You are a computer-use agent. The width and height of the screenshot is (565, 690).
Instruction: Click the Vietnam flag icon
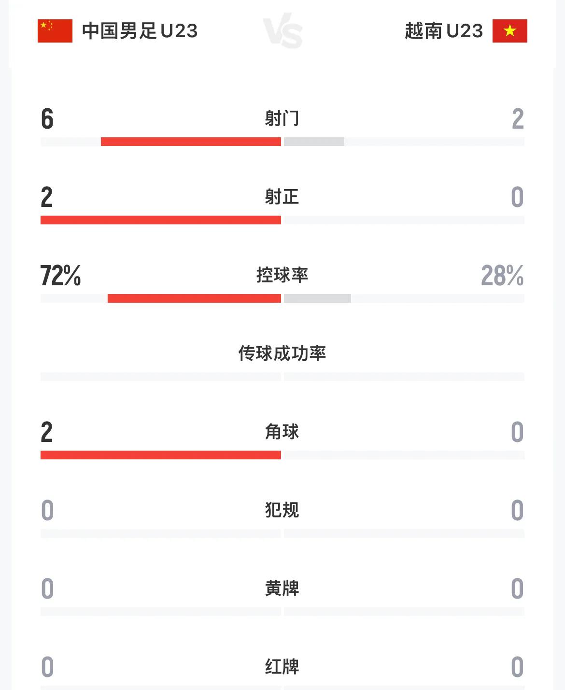pyautogui.click(x=509, y=31)
